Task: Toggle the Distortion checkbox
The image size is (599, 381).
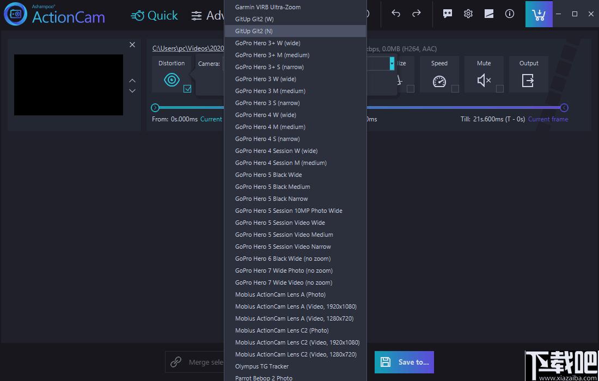Action: pyautogui.click(x=187, y=89)
